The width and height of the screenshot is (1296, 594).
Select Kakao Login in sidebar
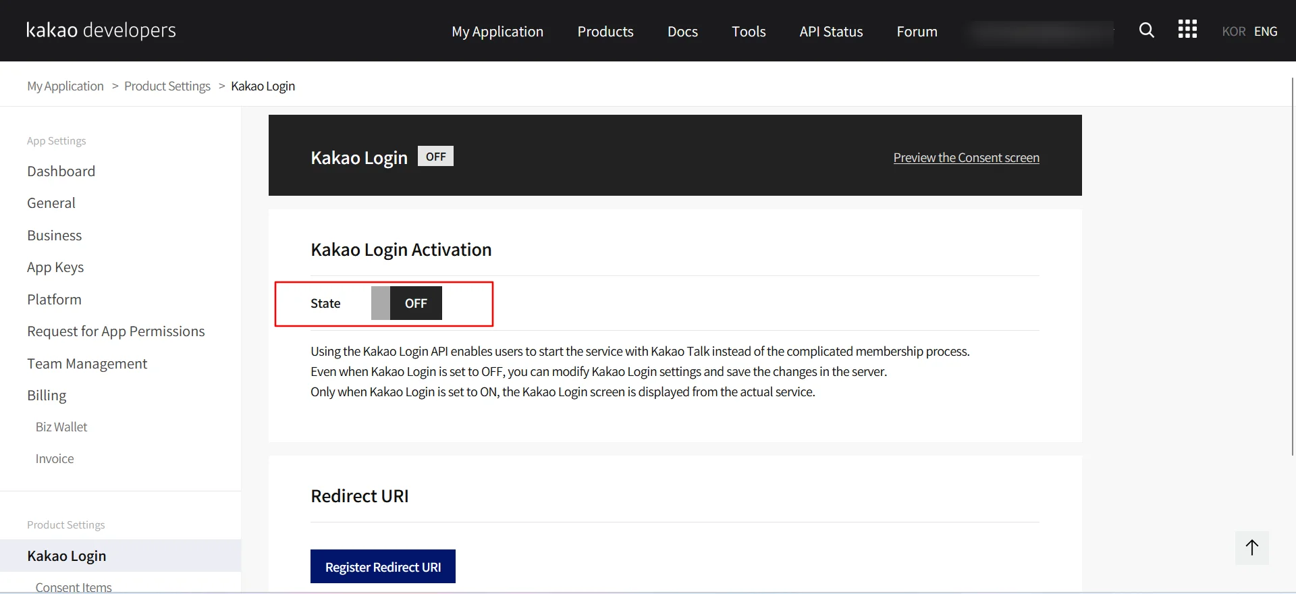[x=120, y=556]
